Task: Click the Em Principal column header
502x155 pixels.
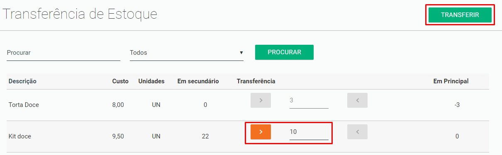Action: [x=451, y=81]
